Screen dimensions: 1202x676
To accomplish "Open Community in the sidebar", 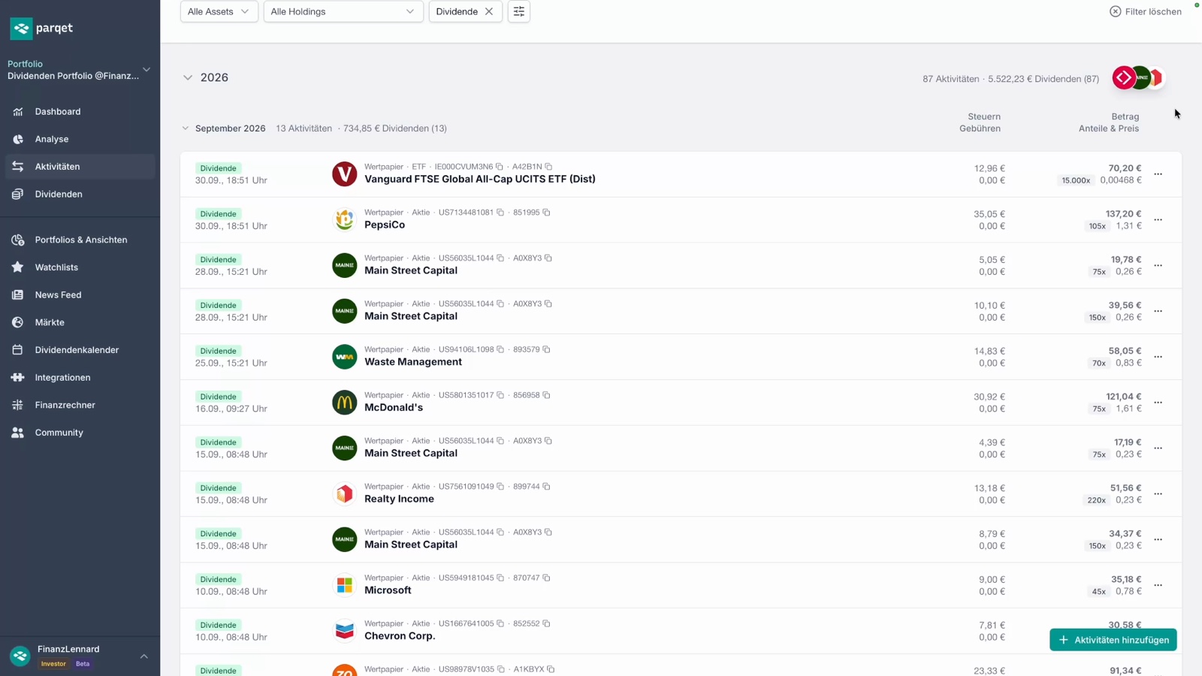I will (80, 433).
